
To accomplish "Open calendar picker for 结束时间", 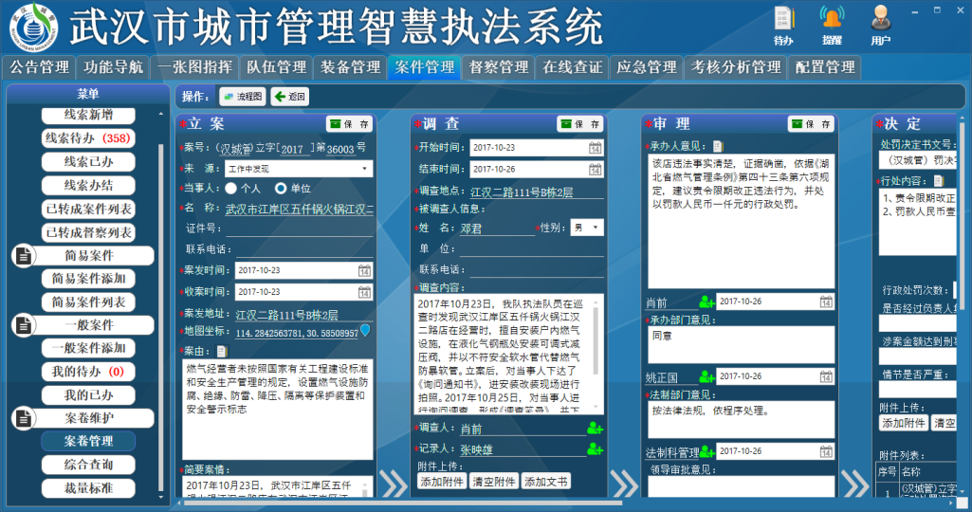I will coord(595,169).
